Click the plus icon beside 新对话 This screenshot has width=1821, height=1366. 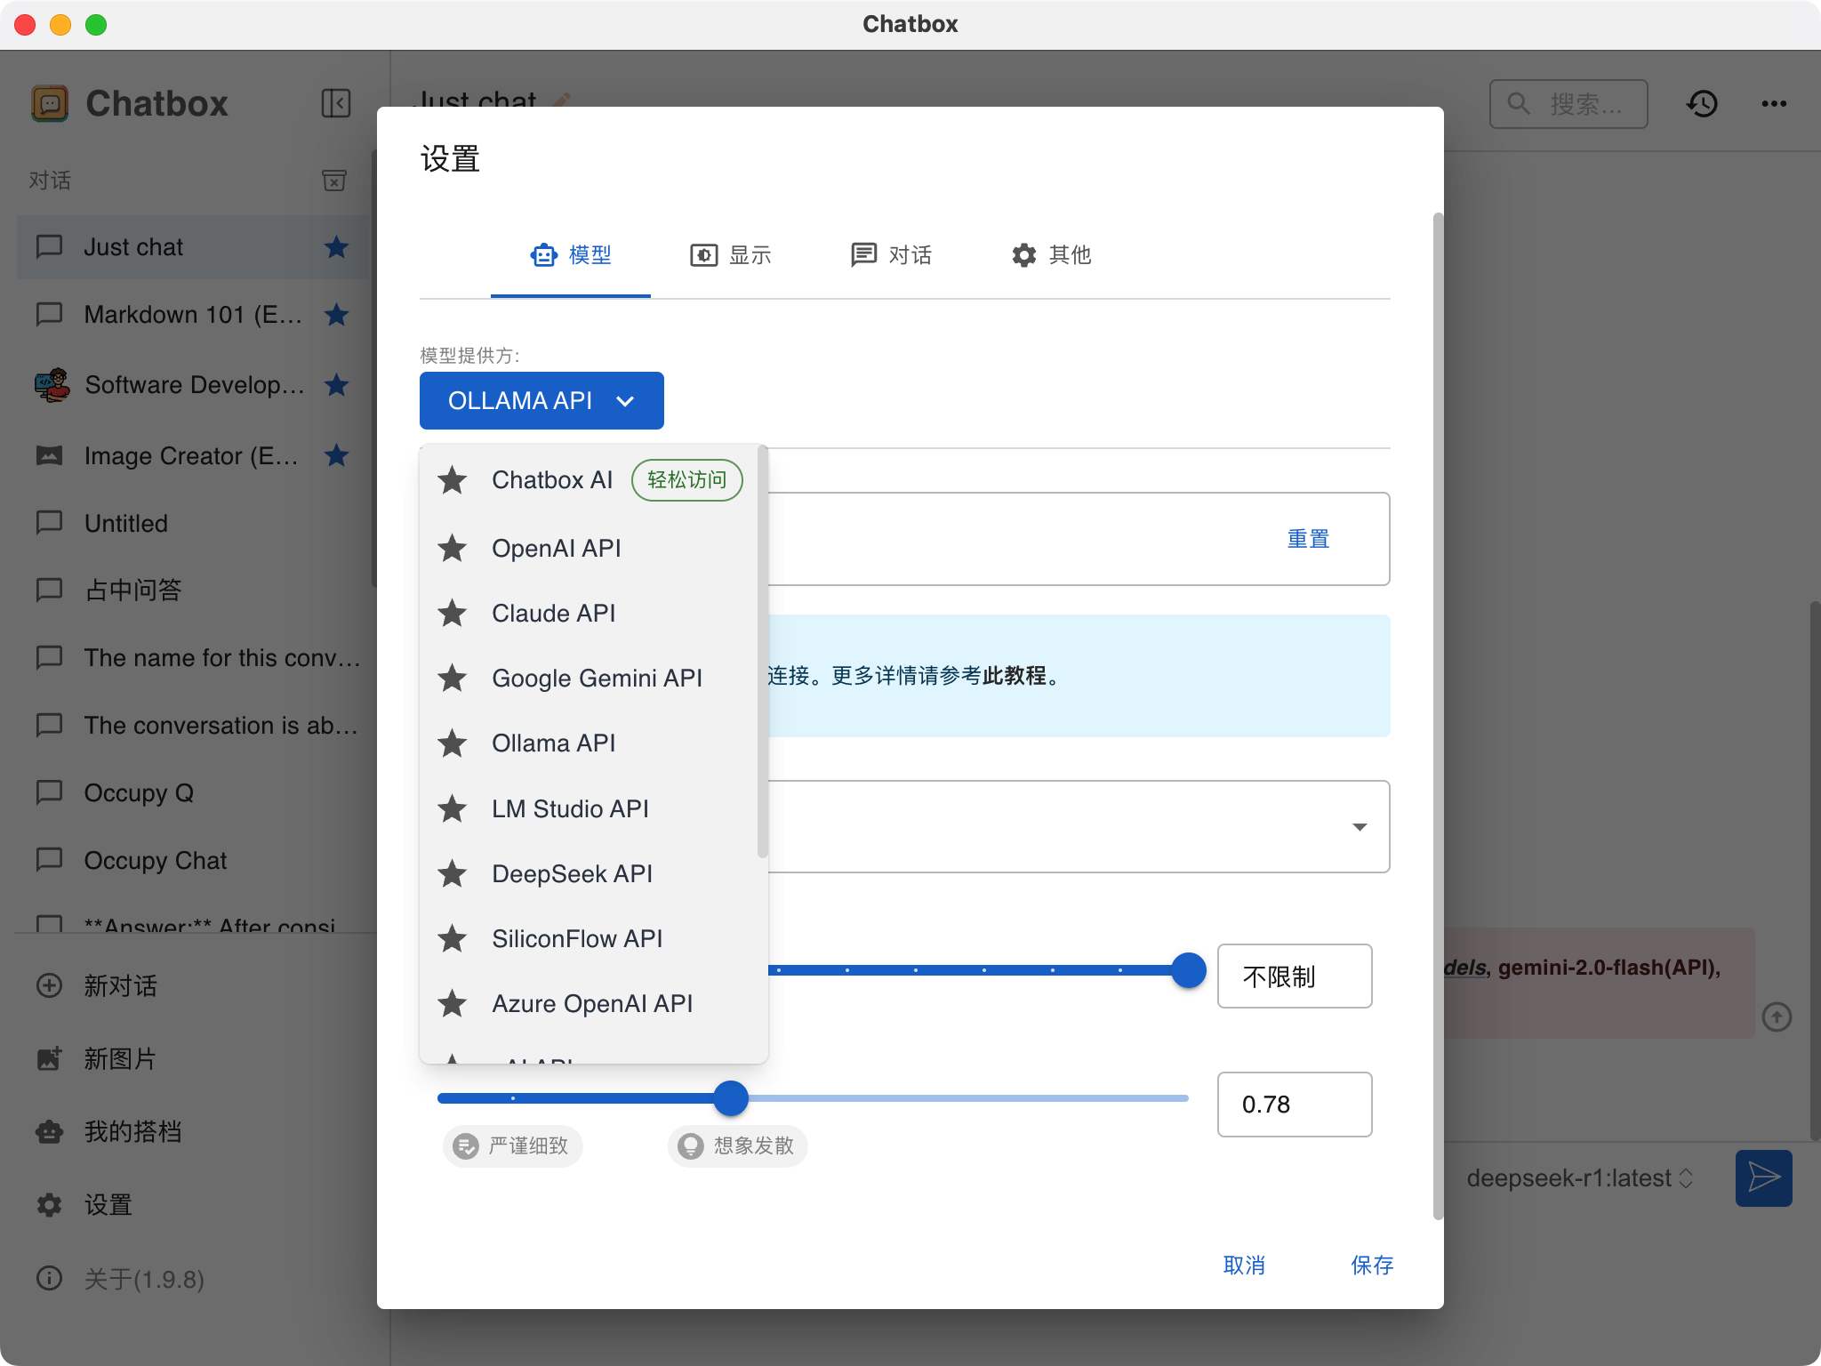tap(49, 985)
